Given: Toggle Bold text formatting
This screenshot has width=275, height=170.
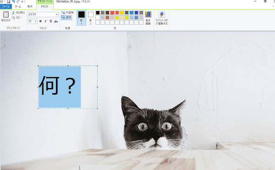Looking at the screenshot, I should [x=40, y=21].
